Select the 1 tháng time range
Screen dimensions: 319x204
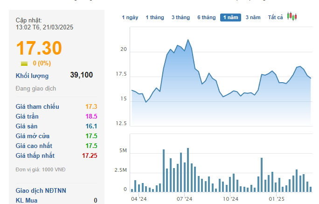pyautogui.click(x=155, y=17)
